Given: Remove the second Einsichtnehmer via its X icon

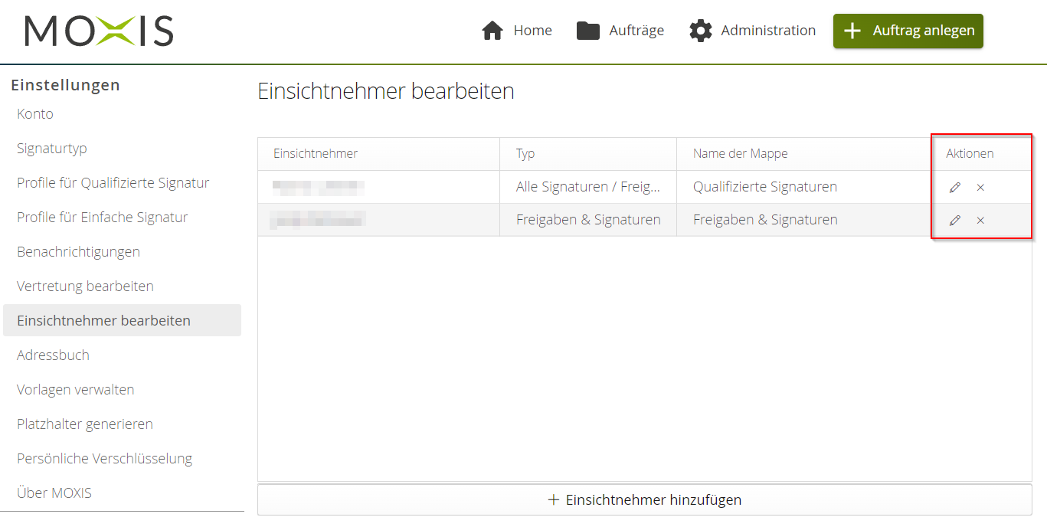Looking at the screenshot, I should [x=980, y=221].
